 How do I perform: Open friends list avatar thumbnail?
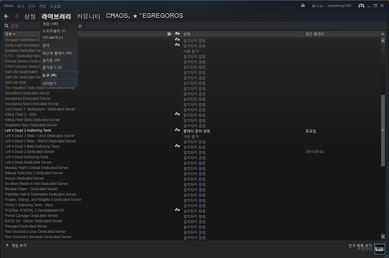point(380,249)
